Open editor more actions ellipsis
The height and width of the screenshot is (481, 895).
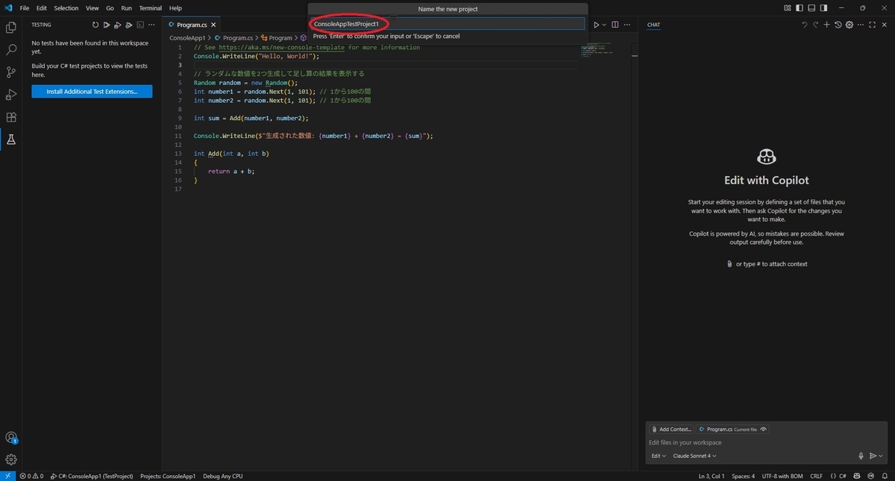tap(627, 25)
